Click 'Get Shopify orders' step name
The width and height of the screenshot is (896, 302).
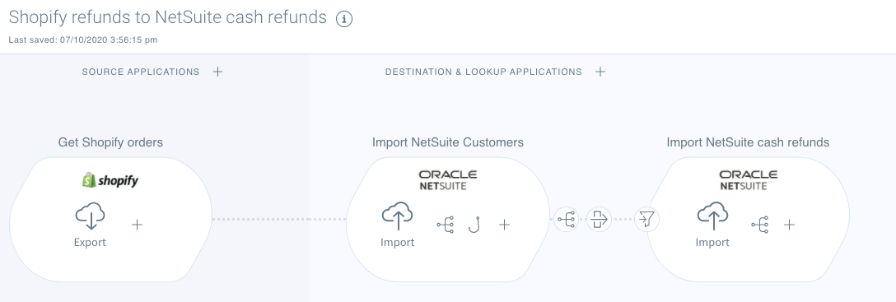pos(110,142)
